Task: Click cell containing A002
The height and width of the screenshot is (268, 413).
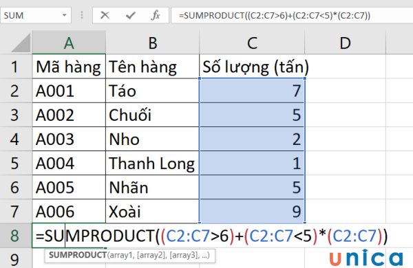Action: click(69, 115)
